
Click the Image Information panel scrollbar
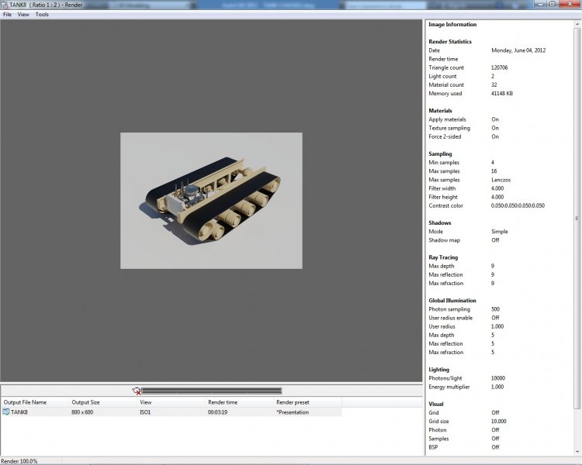(577, 218)
